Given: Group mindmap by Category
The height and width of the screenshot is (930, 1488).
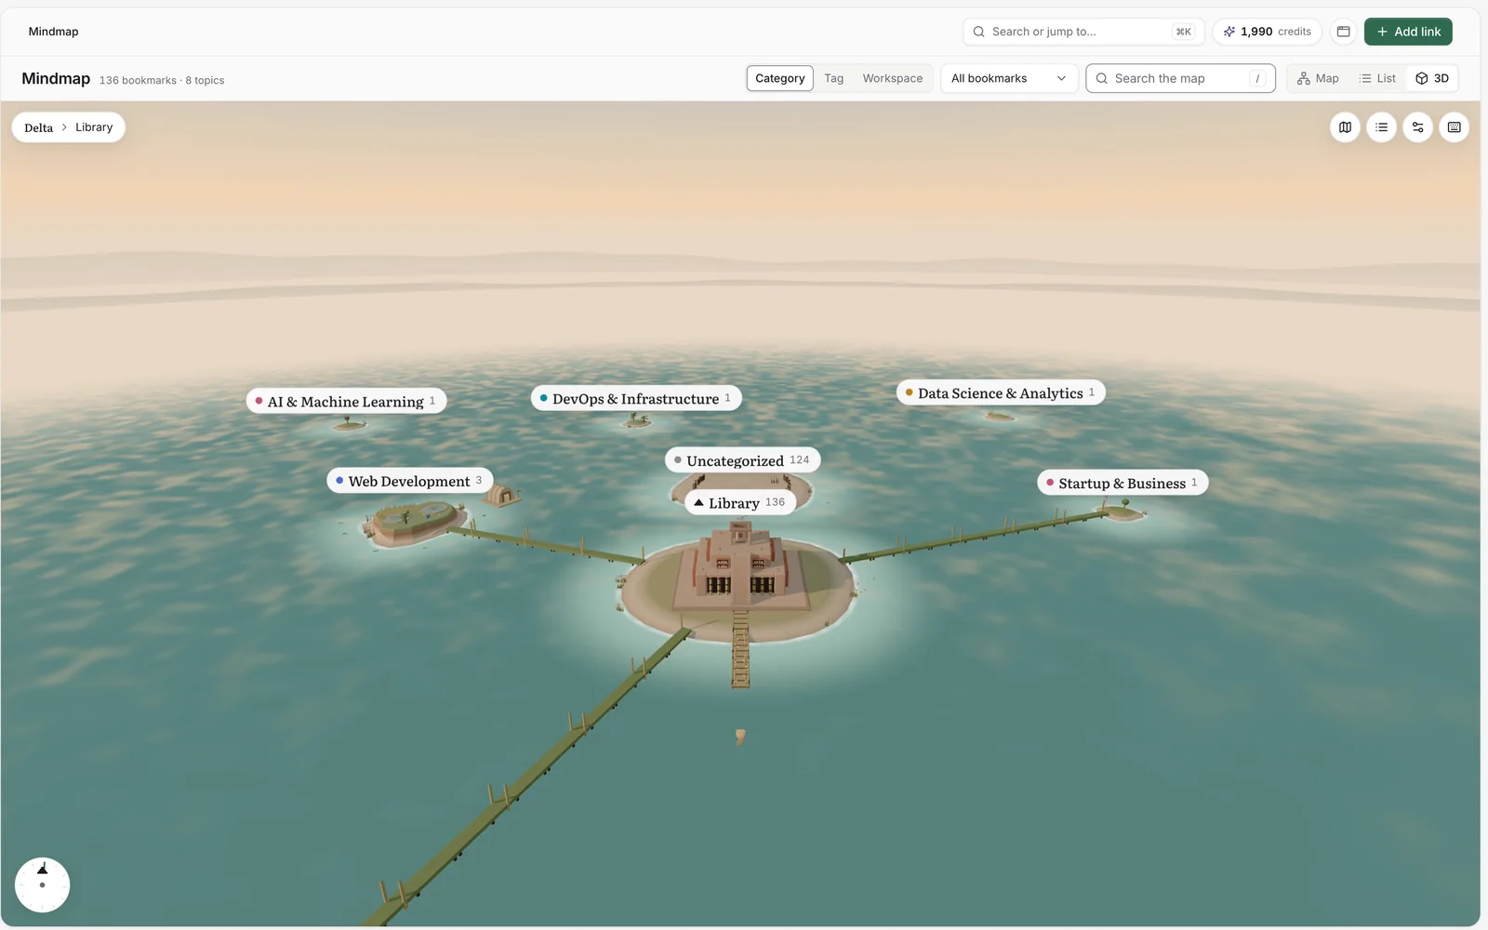Looking at the screenshot, I should [779, 78].
